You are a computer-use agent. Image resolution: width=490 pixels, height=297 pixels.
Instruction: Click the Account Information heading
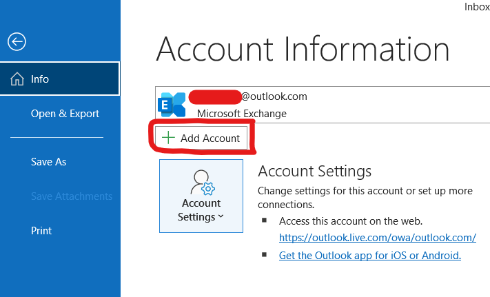click(x=303, y=50)
